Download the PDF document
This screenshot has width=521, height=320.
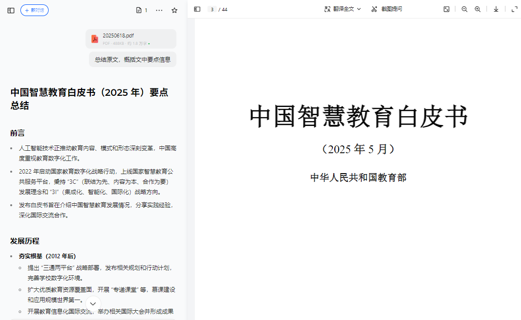tap(496, 9)
